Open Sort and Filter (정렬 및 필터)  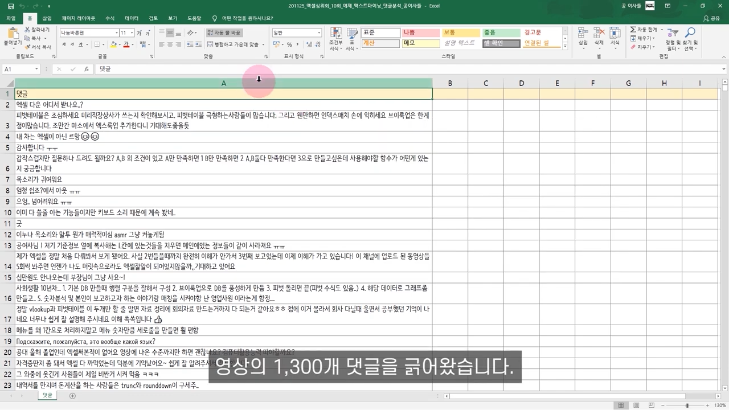coord(672,39)
